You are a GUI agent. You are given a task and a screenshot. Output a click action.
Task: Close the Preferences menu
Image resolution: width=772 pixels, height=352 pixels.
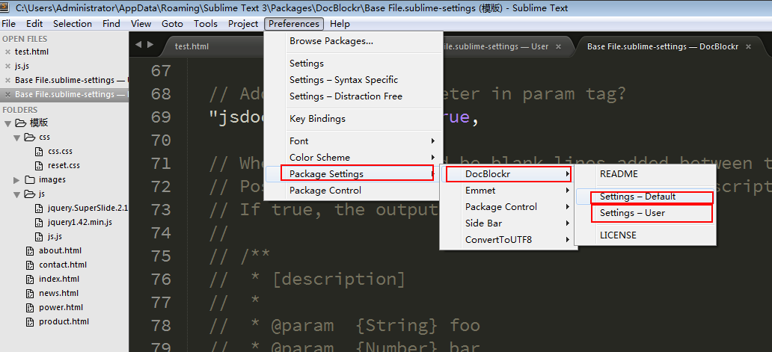point(294,24)
